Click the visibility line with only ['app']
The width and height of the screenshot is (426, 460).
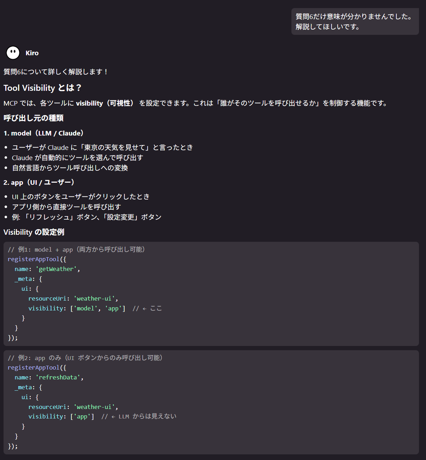[x=61, y=417]
